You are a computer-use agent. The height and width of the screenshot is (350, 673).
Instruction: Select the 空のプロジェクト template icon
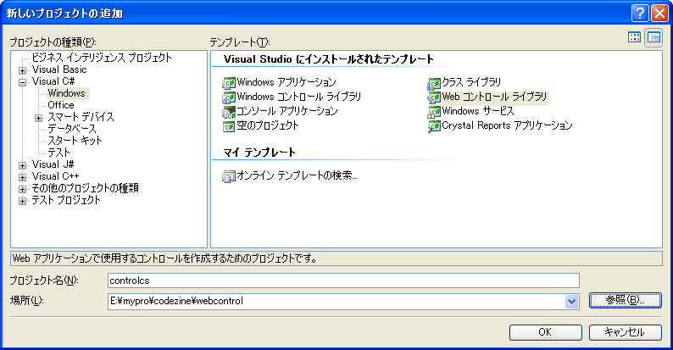[x=229, y=126]
